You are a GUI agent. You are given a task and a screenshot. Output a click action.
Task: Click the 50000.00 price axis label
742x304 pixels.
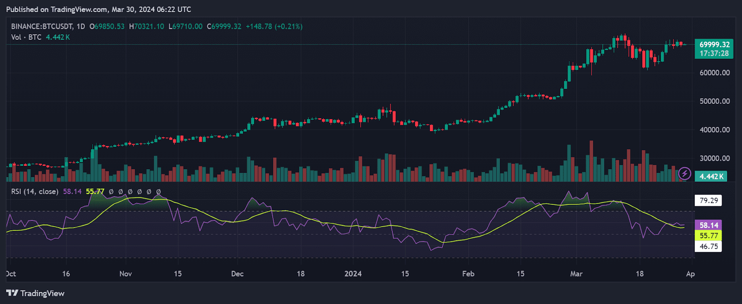(x=715, y=101)
